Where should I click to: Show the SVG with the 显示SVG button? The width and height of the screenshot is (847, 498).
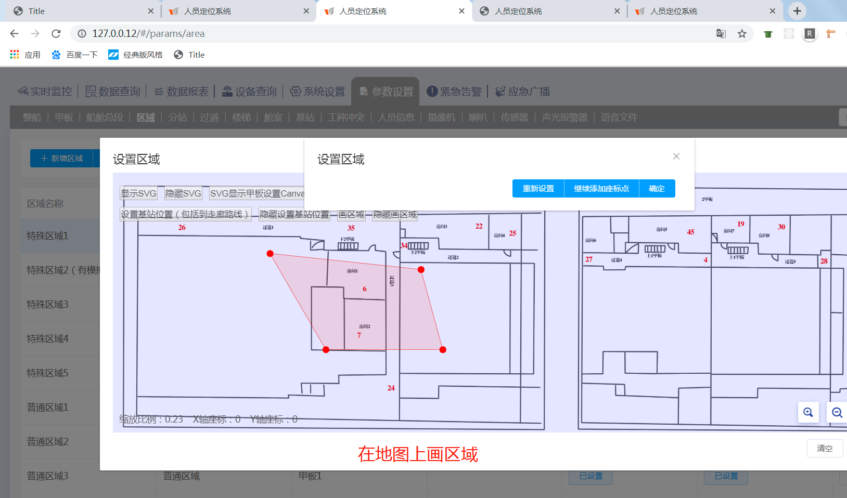[138, 193]
